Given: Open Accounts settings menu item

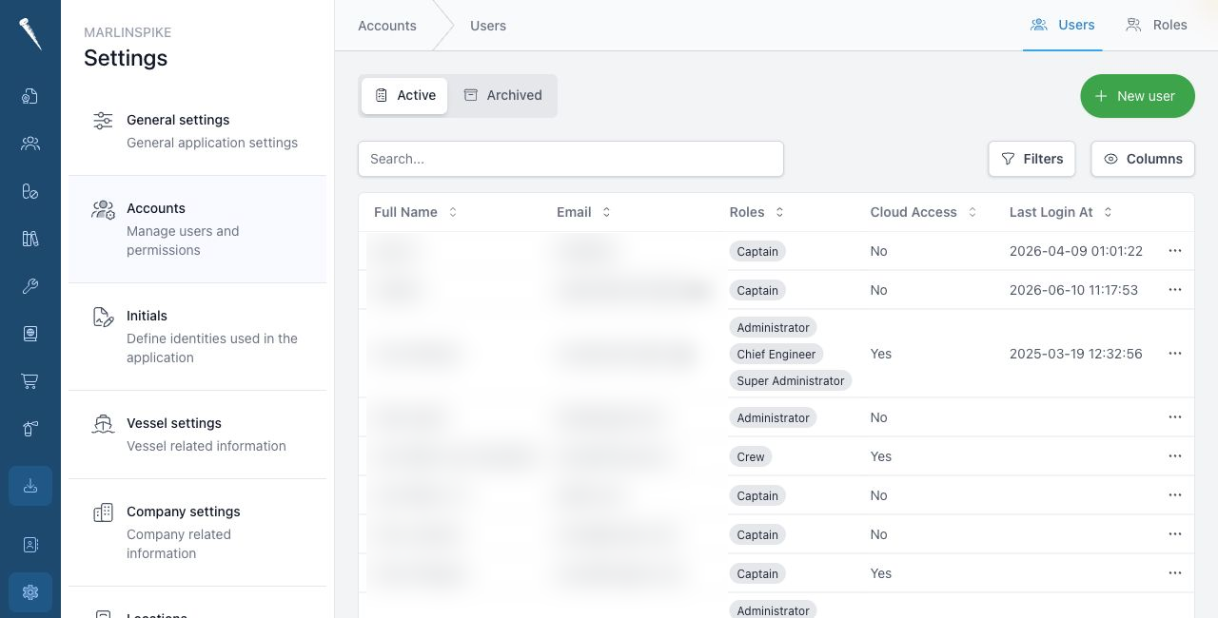Looking at the screenshot, I should (x=197, y=229).
